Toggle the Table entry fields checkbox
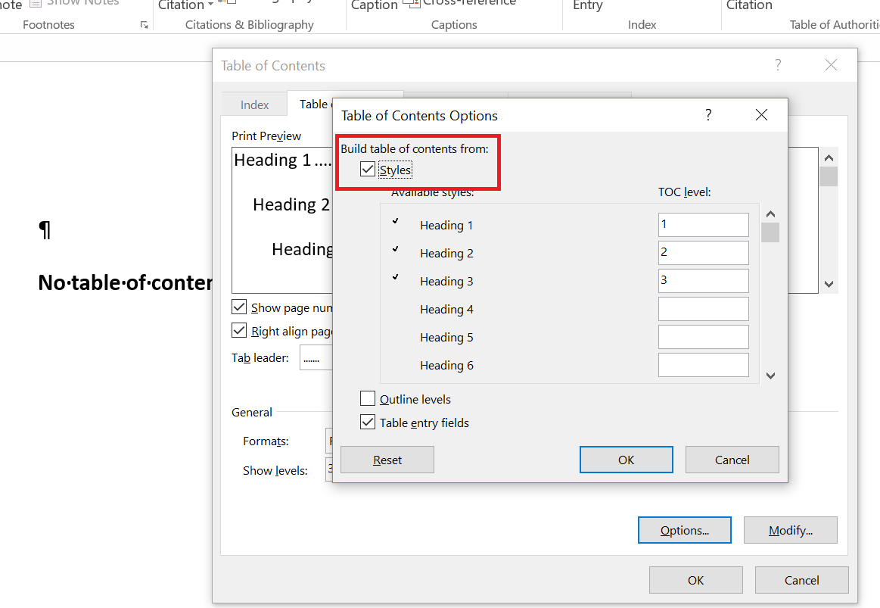This screenshot has height=608, width=880. [x=368, y=422]
